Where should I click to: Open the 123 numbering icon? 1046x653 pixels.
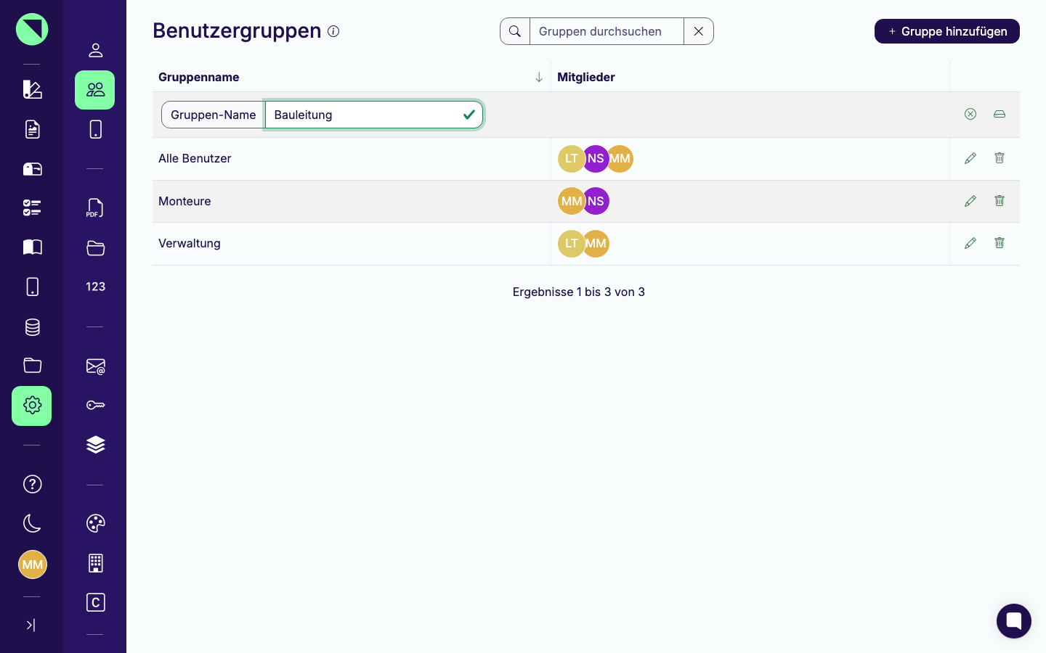(95, 287)
